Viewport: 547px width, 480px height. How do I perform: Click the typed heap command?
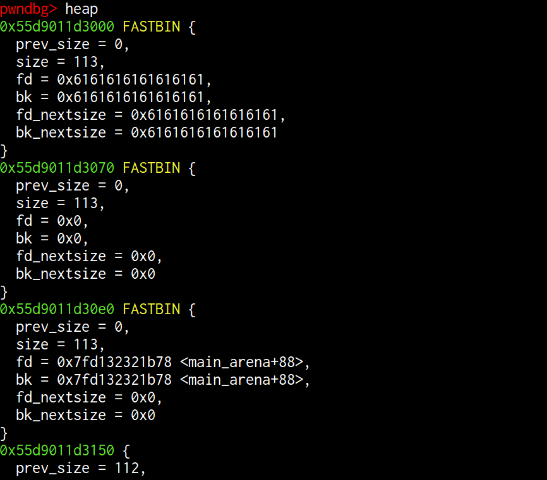point(81,9)
